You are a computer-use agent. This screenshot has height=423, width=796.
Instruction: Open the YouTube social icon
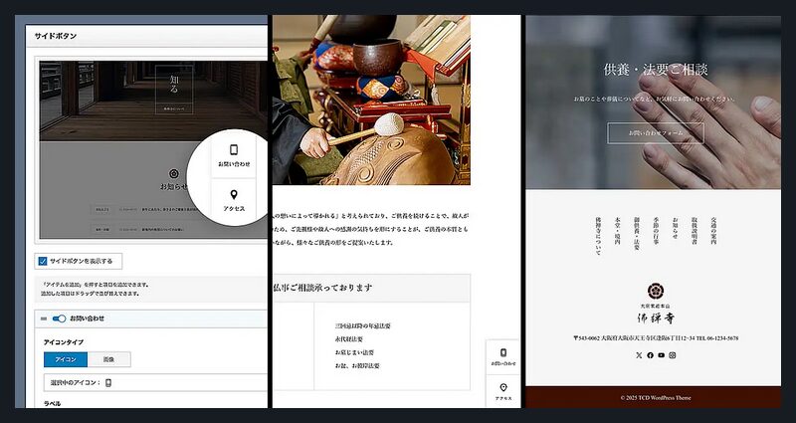[661, 355]
